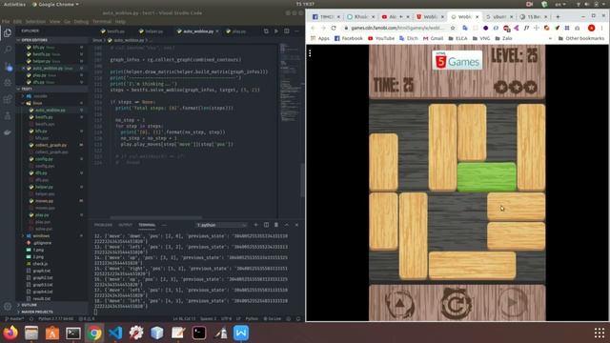Viewport: 610px width, 343px height.
Task: Open the Explorer view in VS Code activity bar
Action: point(8,33)
